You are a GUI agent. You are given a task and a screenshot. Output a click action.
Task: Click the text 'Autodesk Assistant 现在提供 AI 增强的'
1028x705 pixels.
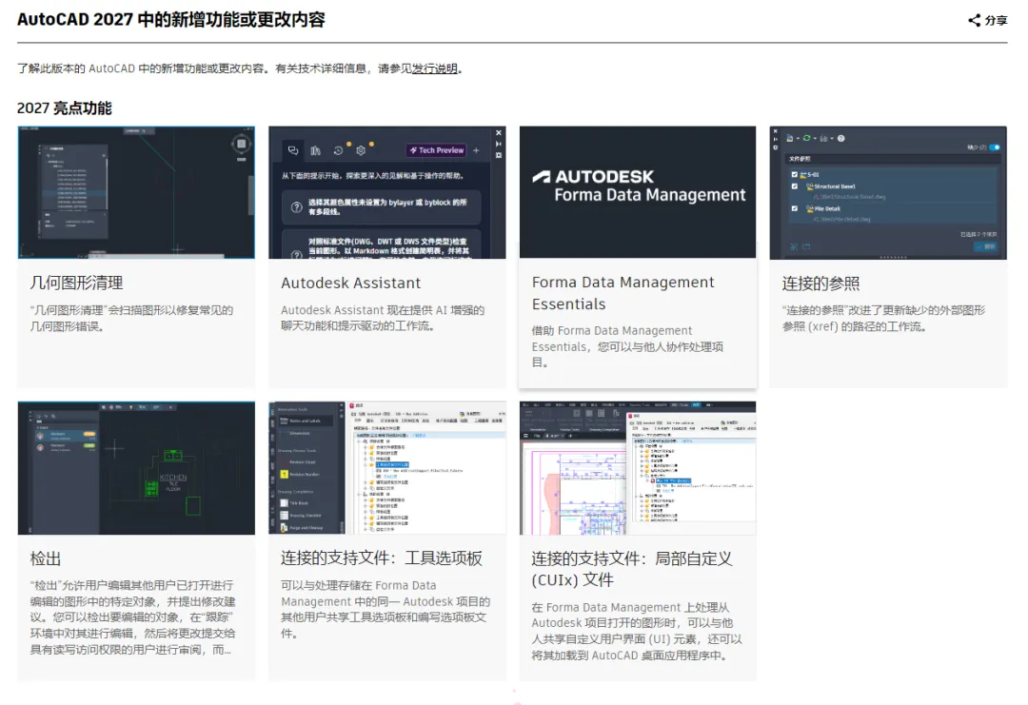(383, 310)
